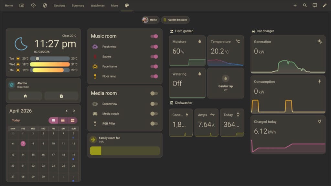Open the Charged today 6.12 kWh card
The height and width of the screenshot is (186, 331).
coord(288,134)
